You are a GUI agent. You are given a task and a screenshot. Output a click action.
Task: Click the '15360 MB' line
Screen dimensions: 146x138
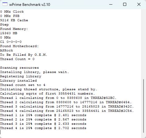click(x=9, y=33)
